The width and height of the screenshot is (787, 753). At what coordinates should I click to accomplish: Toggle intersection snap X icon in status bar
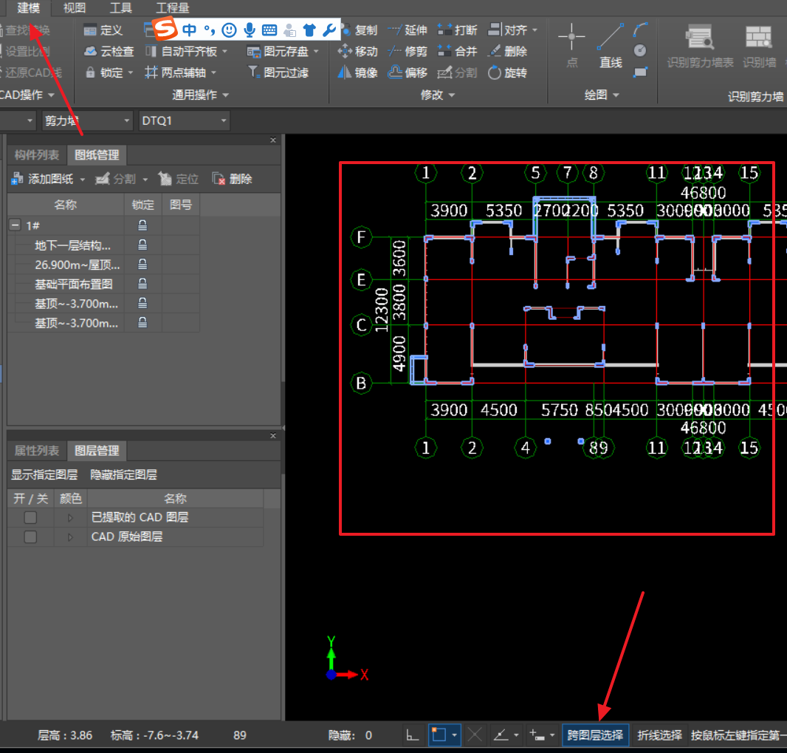coord(474,735)
